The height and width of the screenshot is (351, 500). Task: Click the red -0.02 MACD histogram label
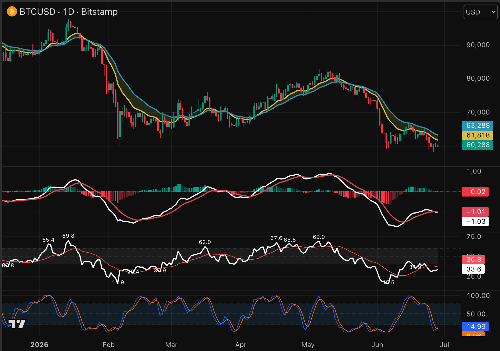click(x=475, y=192)
